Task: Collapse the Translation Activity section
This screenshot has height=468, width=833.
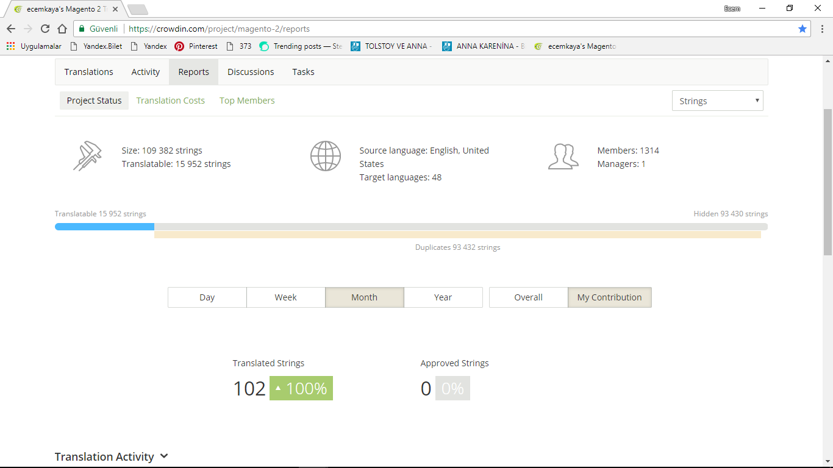Action: [x=112, y=456]
